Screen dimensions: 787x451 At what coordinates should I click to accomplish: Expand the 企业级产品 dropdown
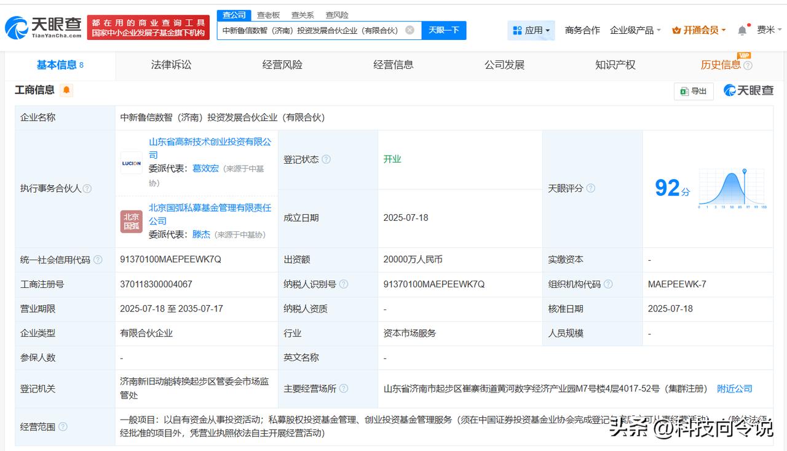pyautogui.click(x=635, y=30)
